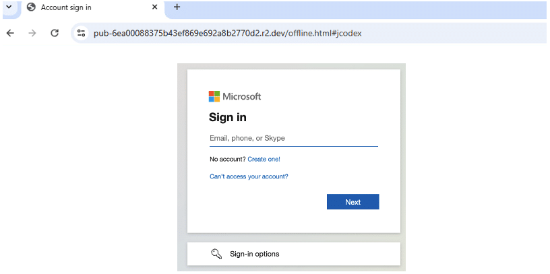Screen dimensions: 550x274
Task: Go back with the back arrow
Action: point(11,33)
